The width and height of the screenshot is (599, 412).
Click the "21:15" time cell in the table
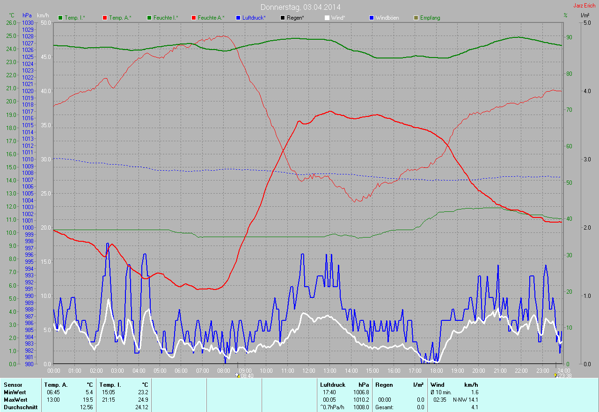point(109,400)
